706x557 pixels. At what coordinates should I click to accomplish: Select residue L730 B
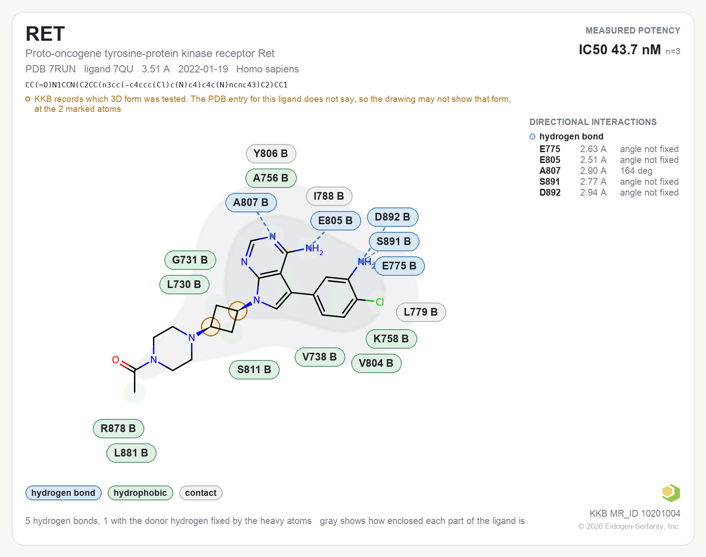click(x=184, y=284)
